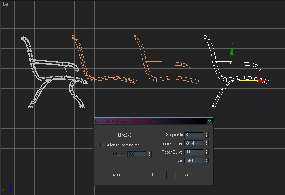The image size is (285, 195).
Task: Open the Left viewport label menu
Action: (6, 4)
